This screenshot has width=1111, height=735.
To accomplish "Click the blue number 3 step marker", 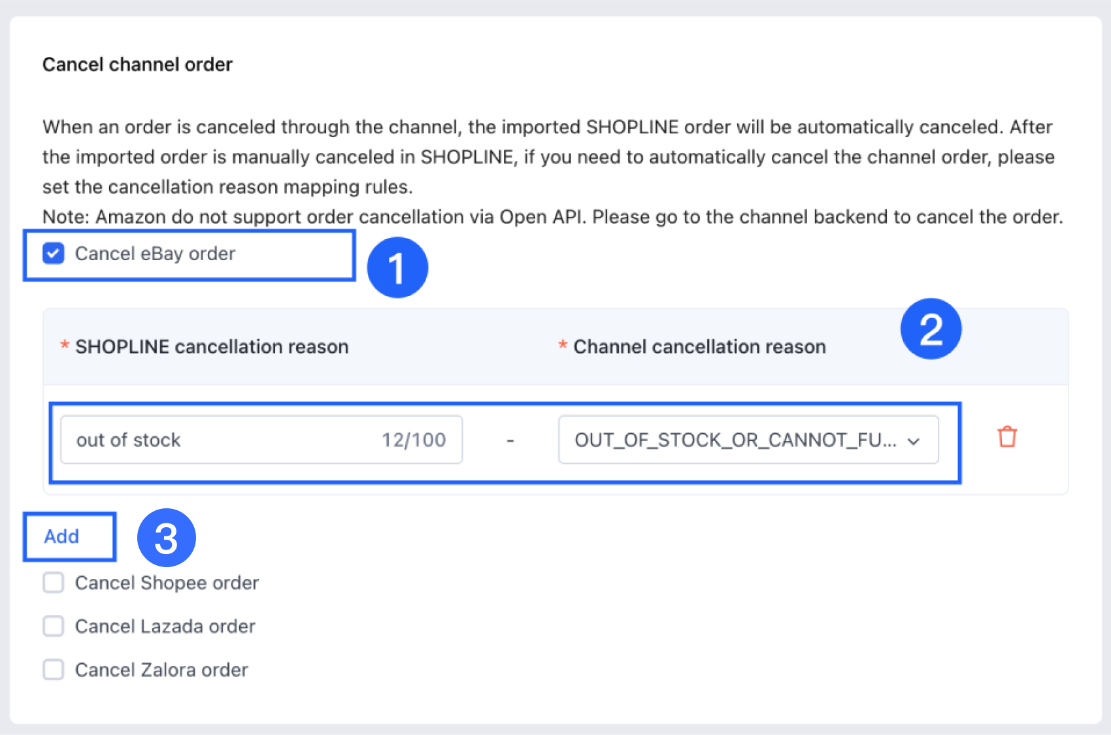I will click(x=167, y=538).
